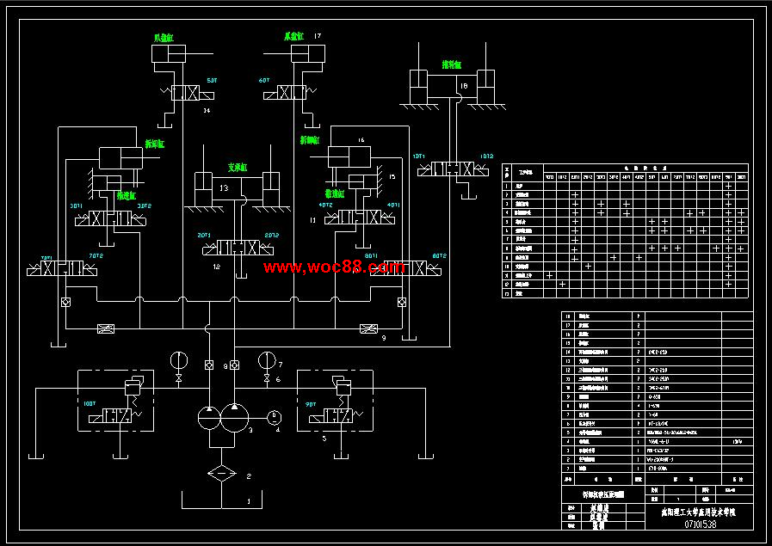Click the '1DT1' label

point(419,156)
